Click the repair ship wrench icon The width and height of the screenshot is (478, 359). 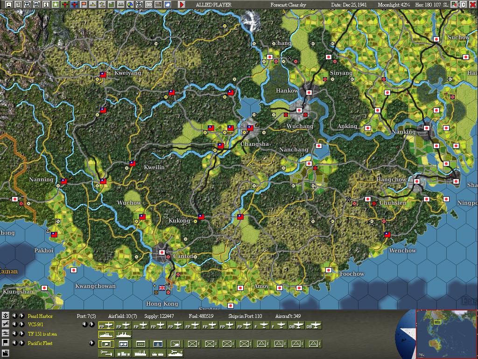pos(176,353)
